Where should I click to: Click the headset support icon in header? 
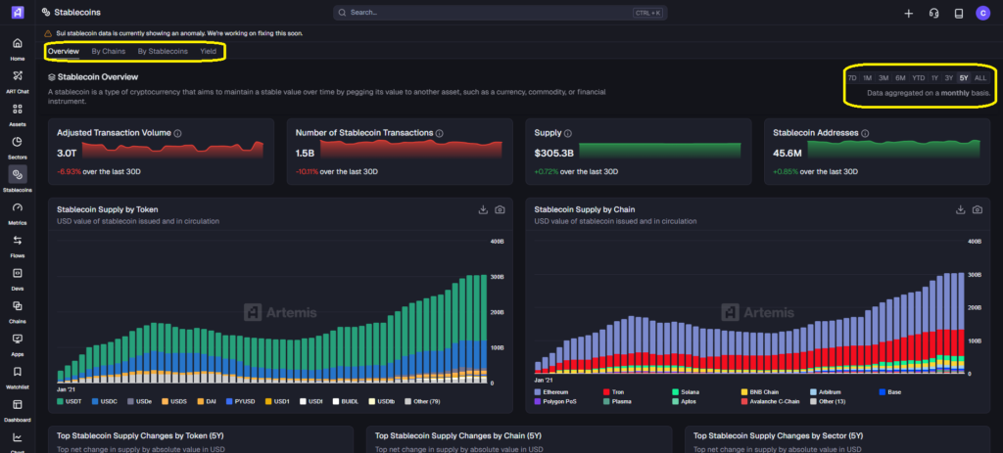coord(933,13)
